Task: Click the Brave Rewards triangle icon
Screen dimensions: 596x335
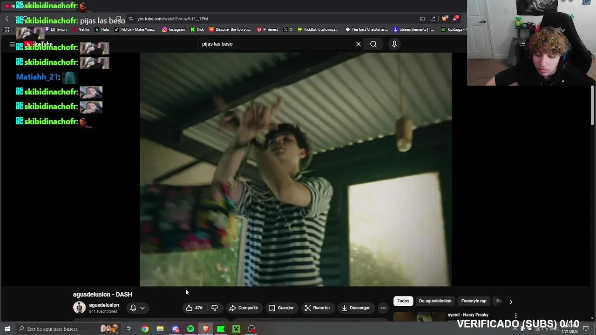Action: point(455,19)
